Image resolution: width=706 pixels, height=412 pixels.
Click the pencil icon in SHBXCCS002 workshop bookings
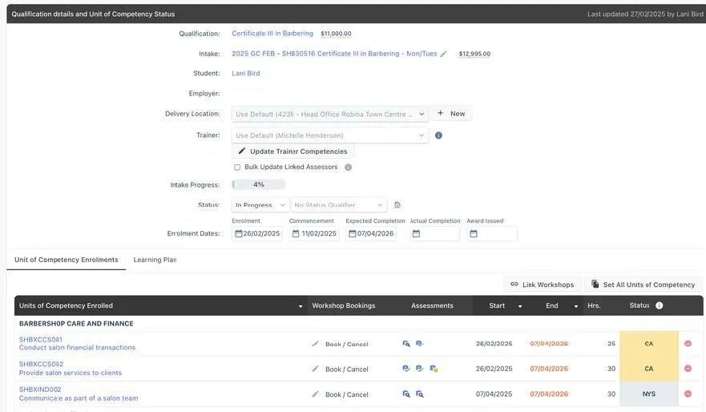[x=315, y=369]
